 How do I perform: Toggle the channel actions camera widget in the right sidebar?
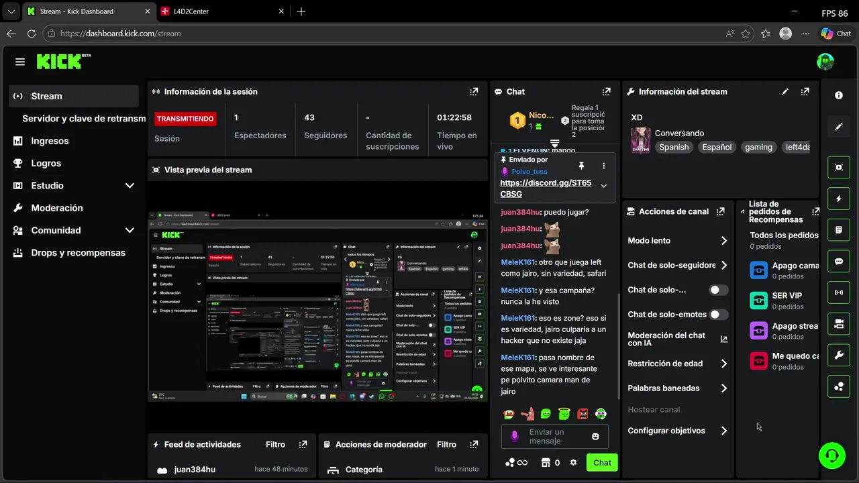click(839, 324)
